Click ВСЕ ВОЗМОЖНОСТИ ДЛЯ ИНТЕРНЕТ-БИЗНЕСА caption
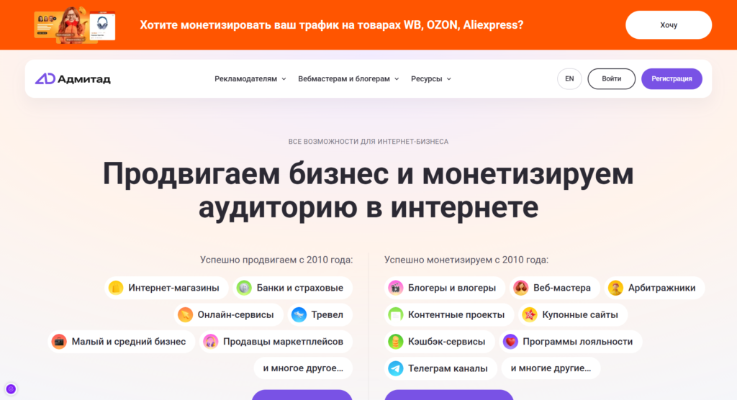 click(x=368, y=142)
